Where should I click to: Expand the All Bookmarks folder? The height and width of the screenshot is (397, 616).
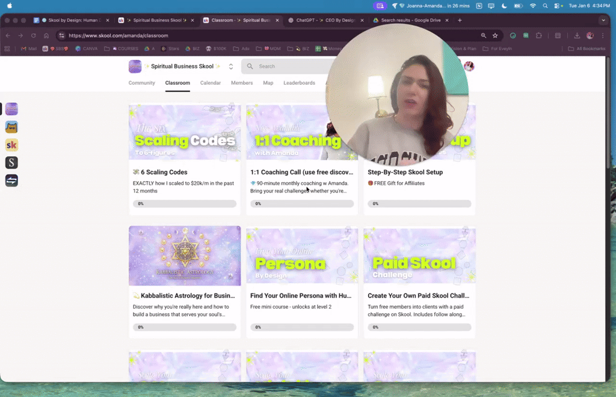[587, 49]
